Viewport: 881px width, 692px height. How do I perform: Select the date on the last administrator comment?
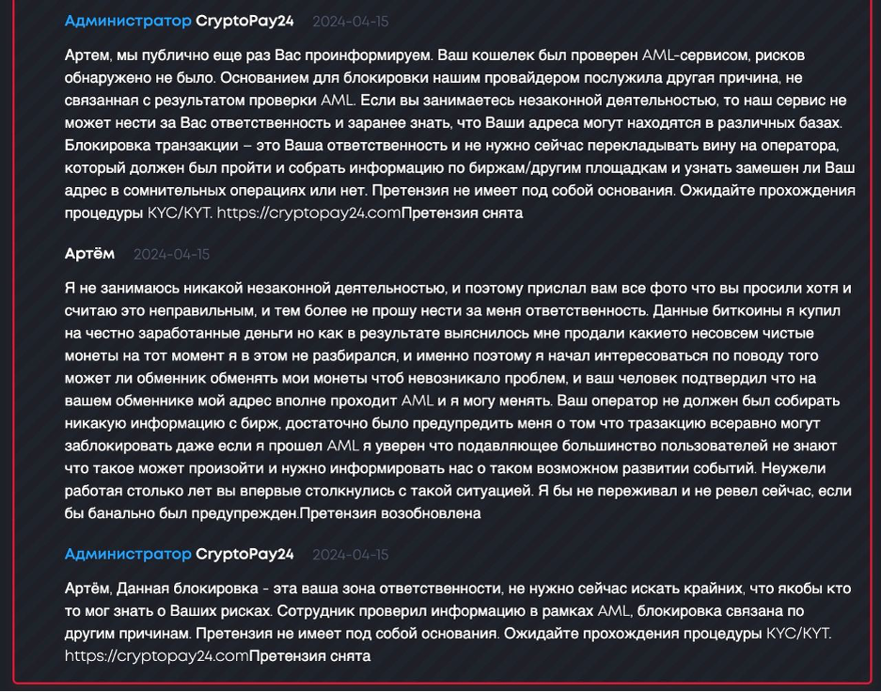[x=350, y=555]
